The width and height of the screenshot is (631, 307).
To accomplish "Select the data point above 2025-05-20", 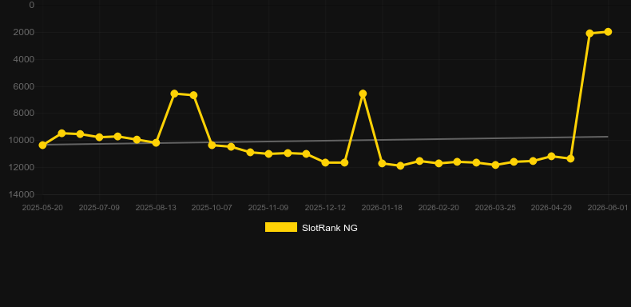I will pos(42,145).
